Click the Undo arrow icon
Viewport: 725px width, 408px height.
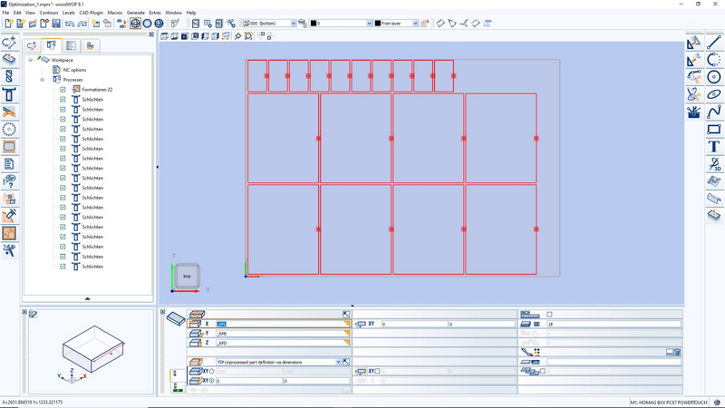70,24
